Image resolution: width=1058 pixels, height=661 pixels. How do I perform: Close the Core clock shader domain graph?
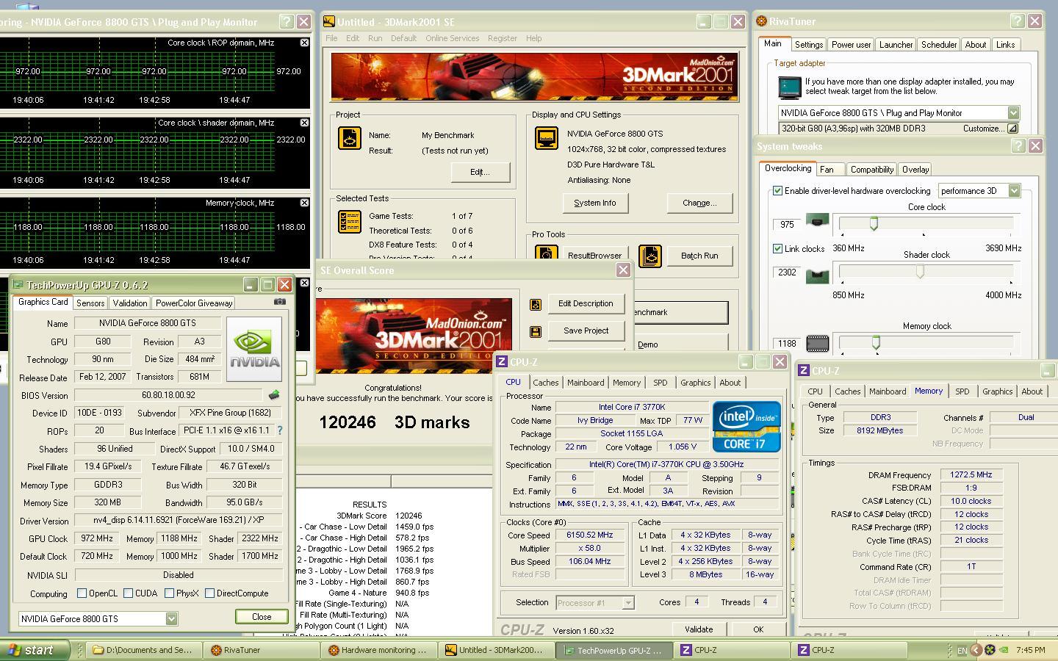click(304, 123)
